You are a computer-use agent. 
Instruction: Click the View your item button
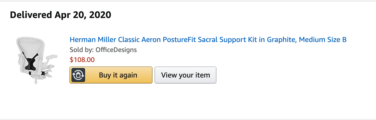[185, 75]
